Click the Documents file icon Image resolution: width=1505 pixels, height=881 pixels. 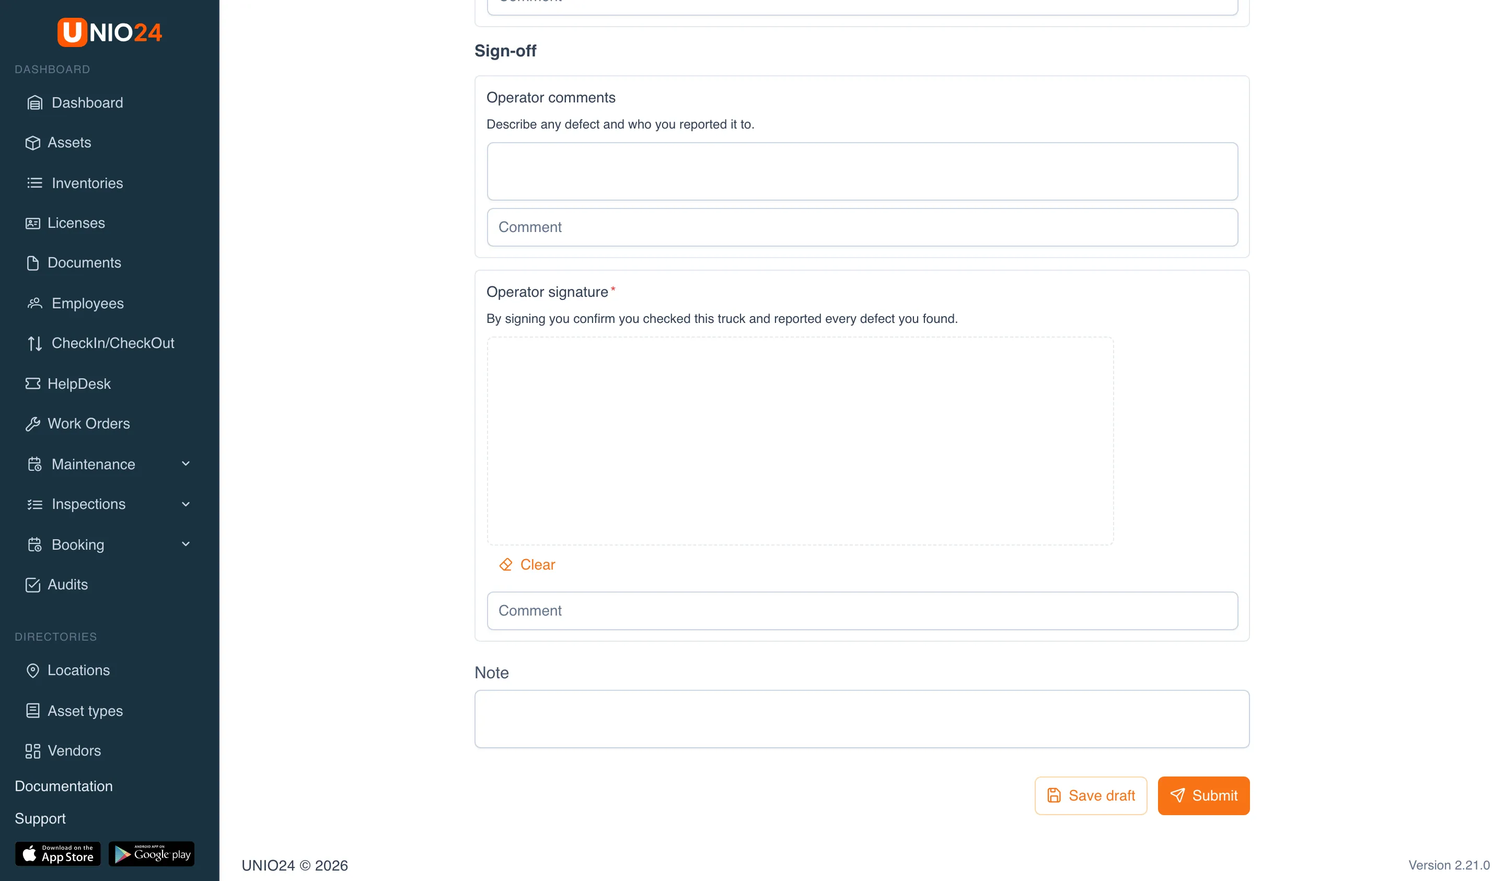(x=33, y=263)
